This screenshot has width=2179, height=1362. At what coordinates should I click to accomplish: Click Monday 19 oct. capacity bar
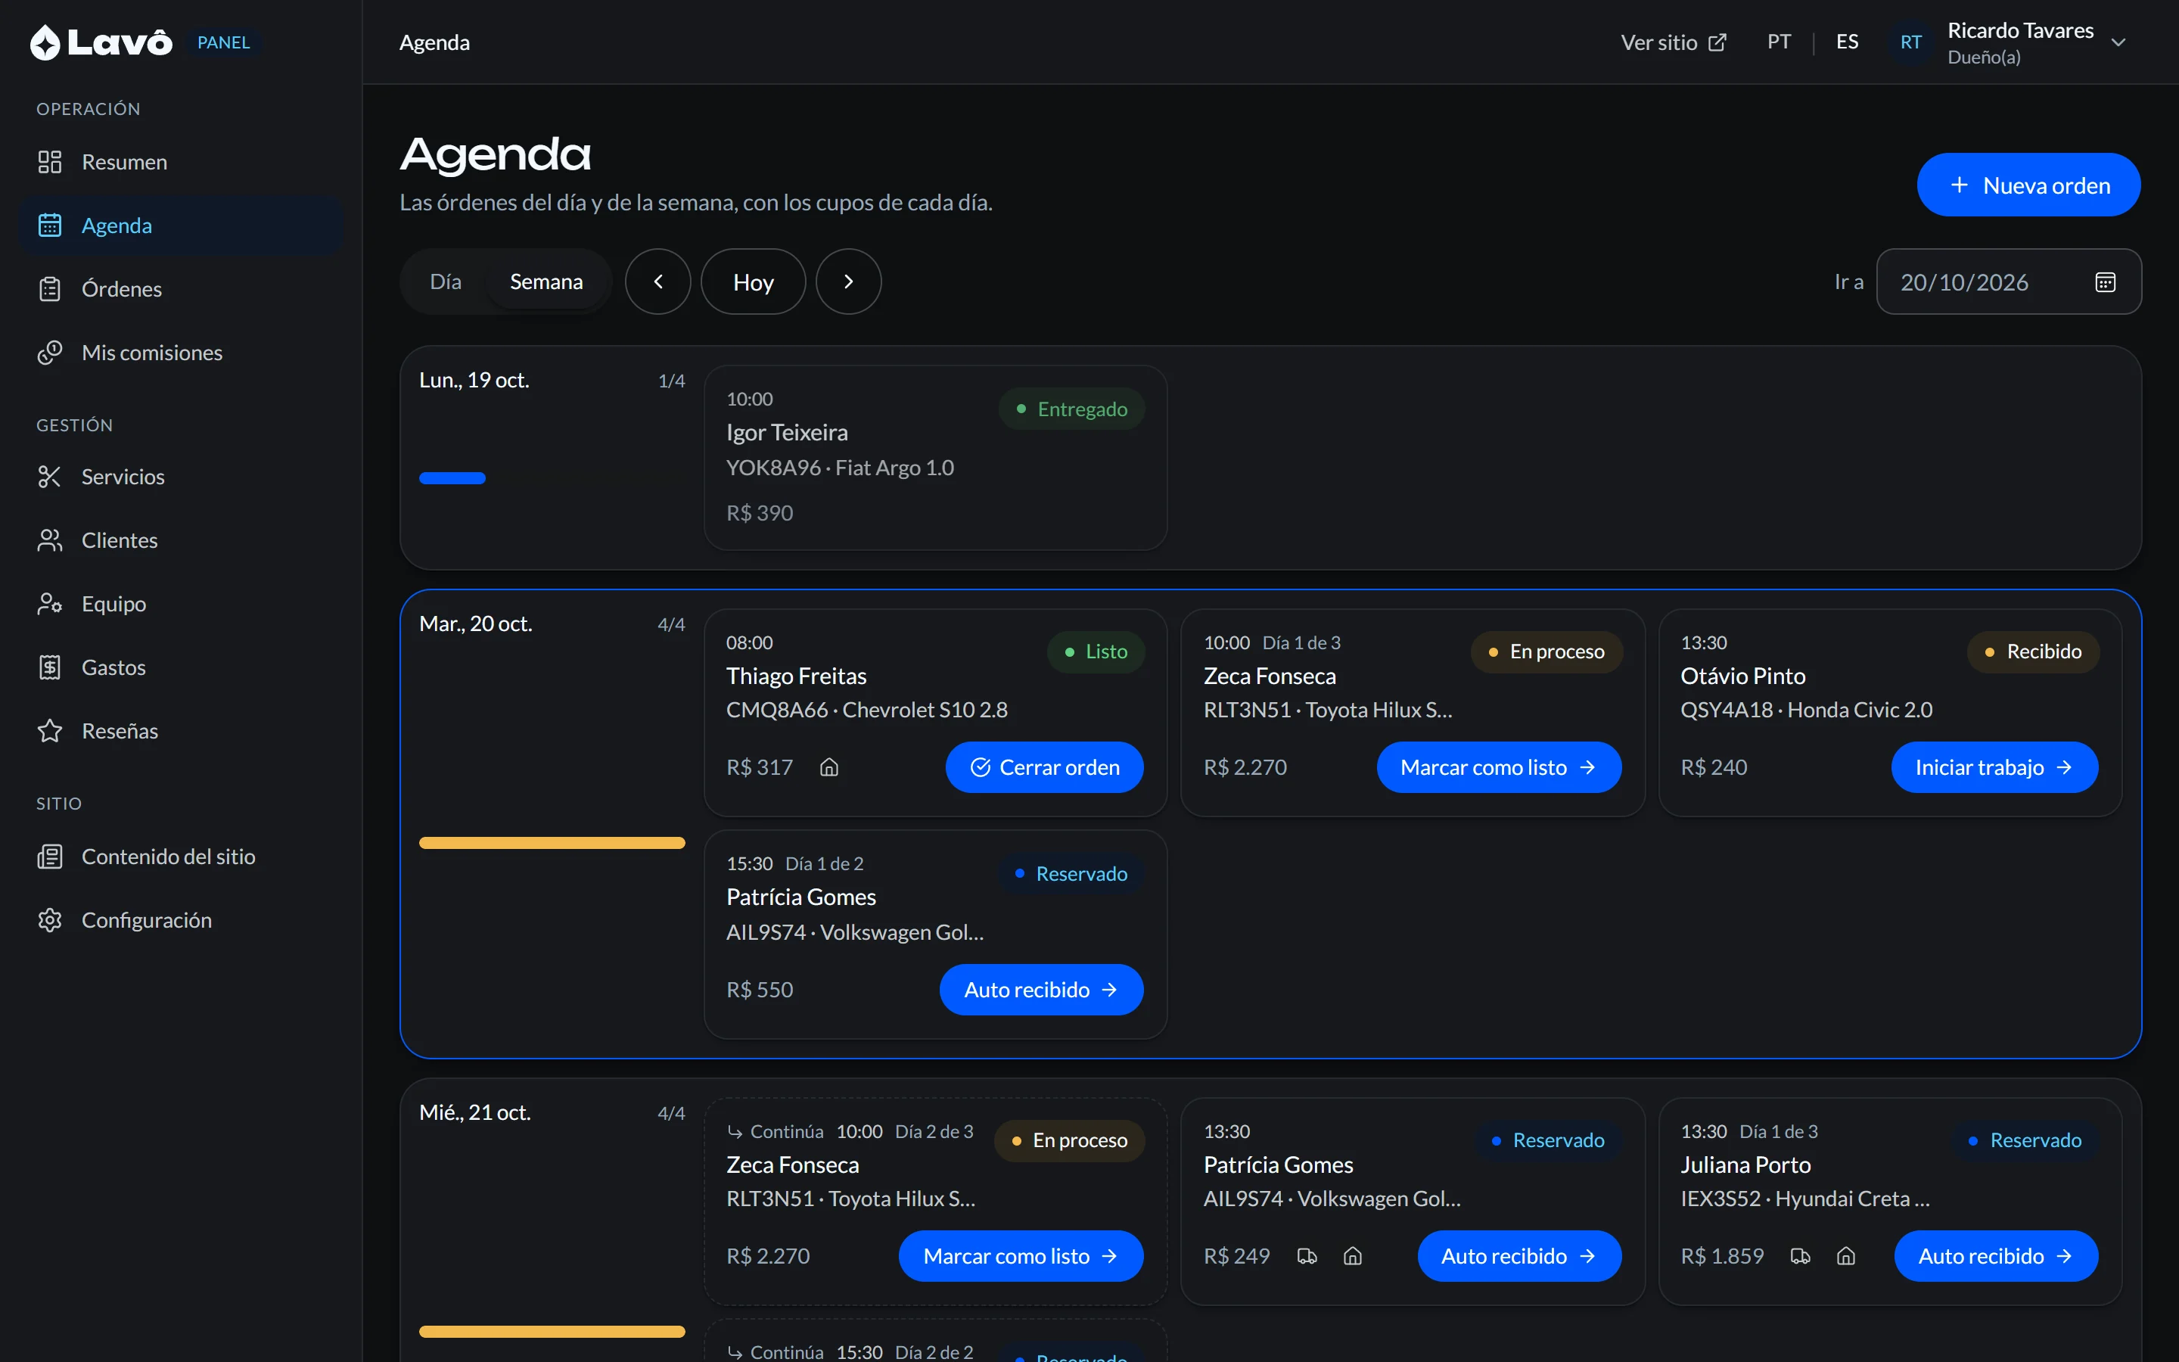(x=552, y=478)
